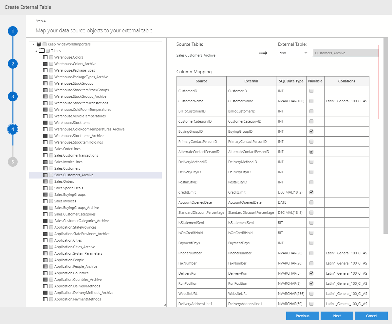Screen dimensions: 392x324
Task: Select the table icon for Sales.Customers_Archive
Action: pyautogui.click(x=46, y=175)
